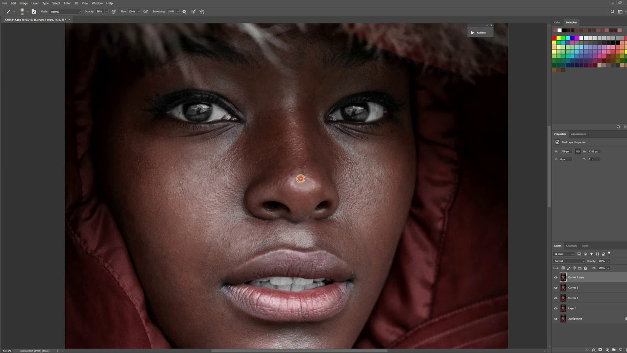Create new fill or adjustment layer icon
This screenshot has width=627, height=353.
click(607, 350)
